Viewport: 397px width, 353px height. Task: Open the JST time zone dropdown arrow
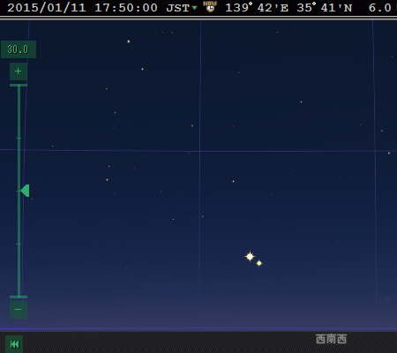point(194,8)
